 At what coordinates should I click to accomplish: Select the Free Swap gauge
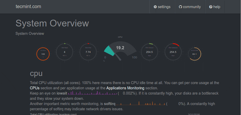click(x=43, y=54)
